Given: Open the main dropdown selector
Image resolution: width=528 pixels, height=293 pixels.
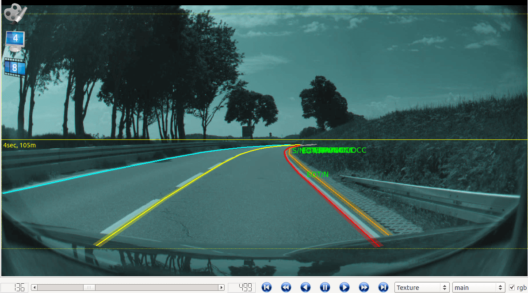Looking at the screenshot, I should (479, 288).
